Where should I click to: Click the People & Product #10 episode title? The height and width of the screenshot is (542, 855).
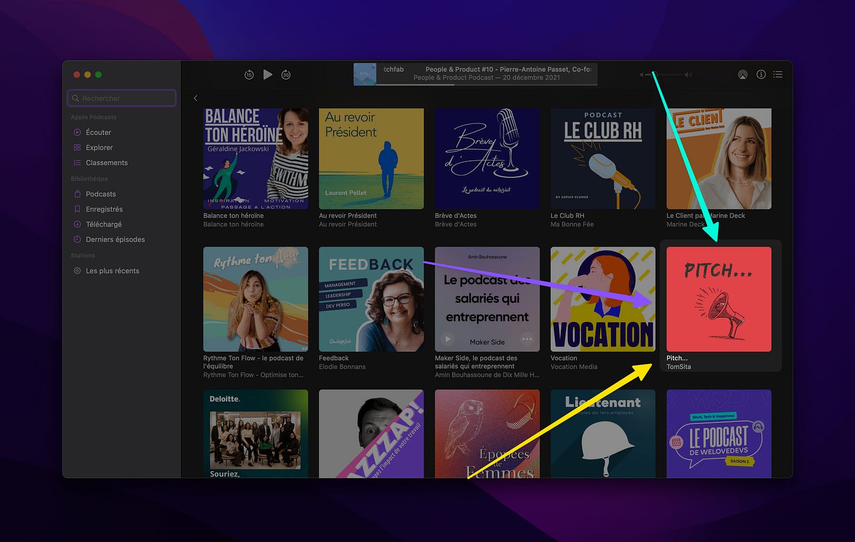pos(508,69)
